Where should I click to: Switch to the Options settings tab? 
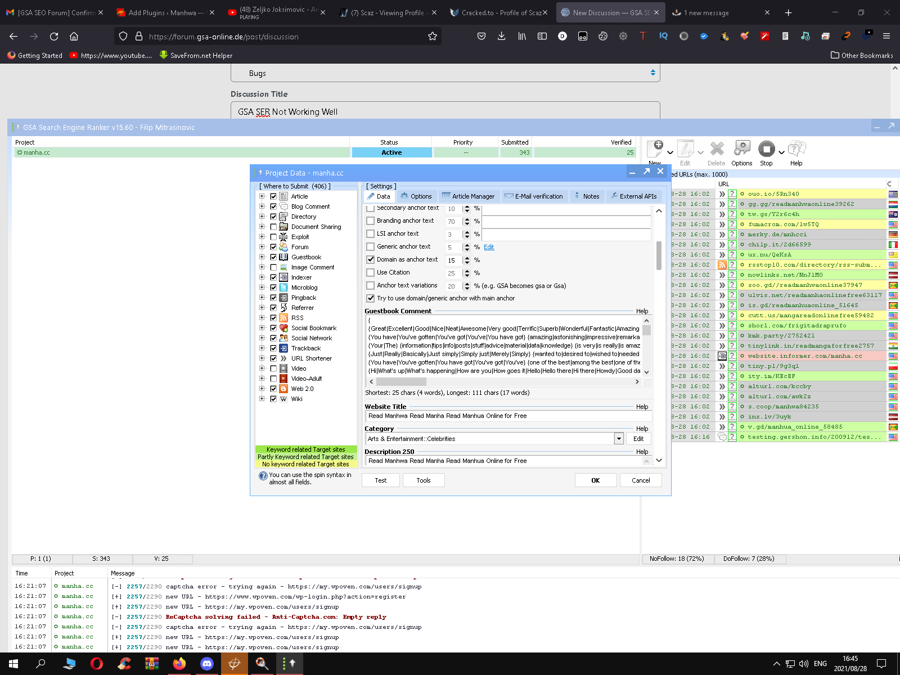[416, 196]
